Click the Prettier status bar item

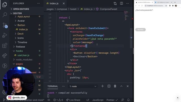112,100
